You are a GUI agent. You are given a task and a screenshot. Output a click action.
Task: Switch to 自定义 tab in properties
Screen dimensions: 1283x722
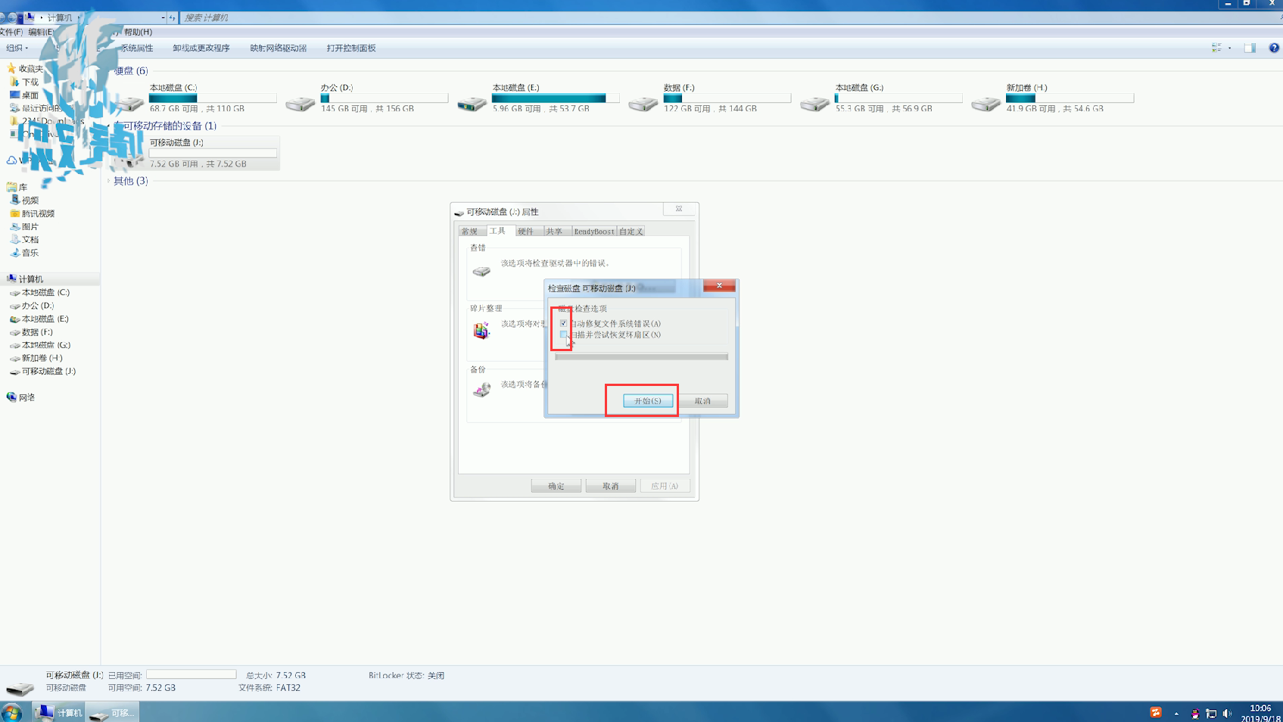click(x=631, y=232)
